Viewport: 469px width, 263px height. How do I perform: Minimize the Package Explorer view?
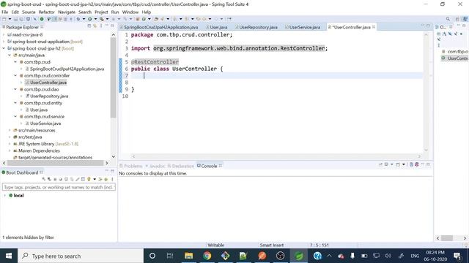(x=107, y=26)
